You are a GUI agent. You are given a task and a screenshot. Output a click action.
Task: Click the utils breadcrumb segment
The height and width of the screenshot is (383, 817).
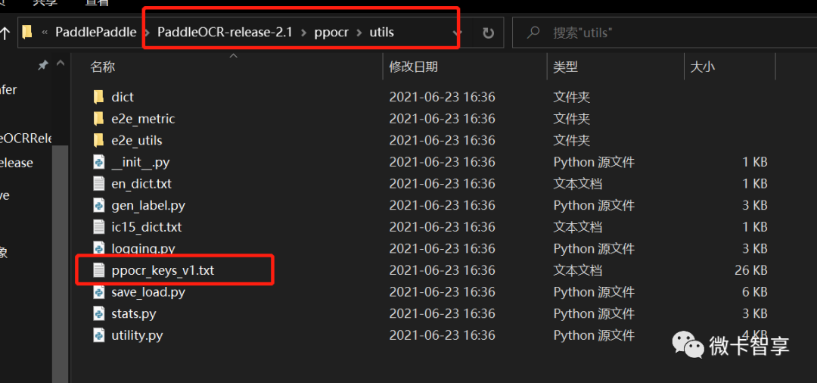[x=381, y=33]
